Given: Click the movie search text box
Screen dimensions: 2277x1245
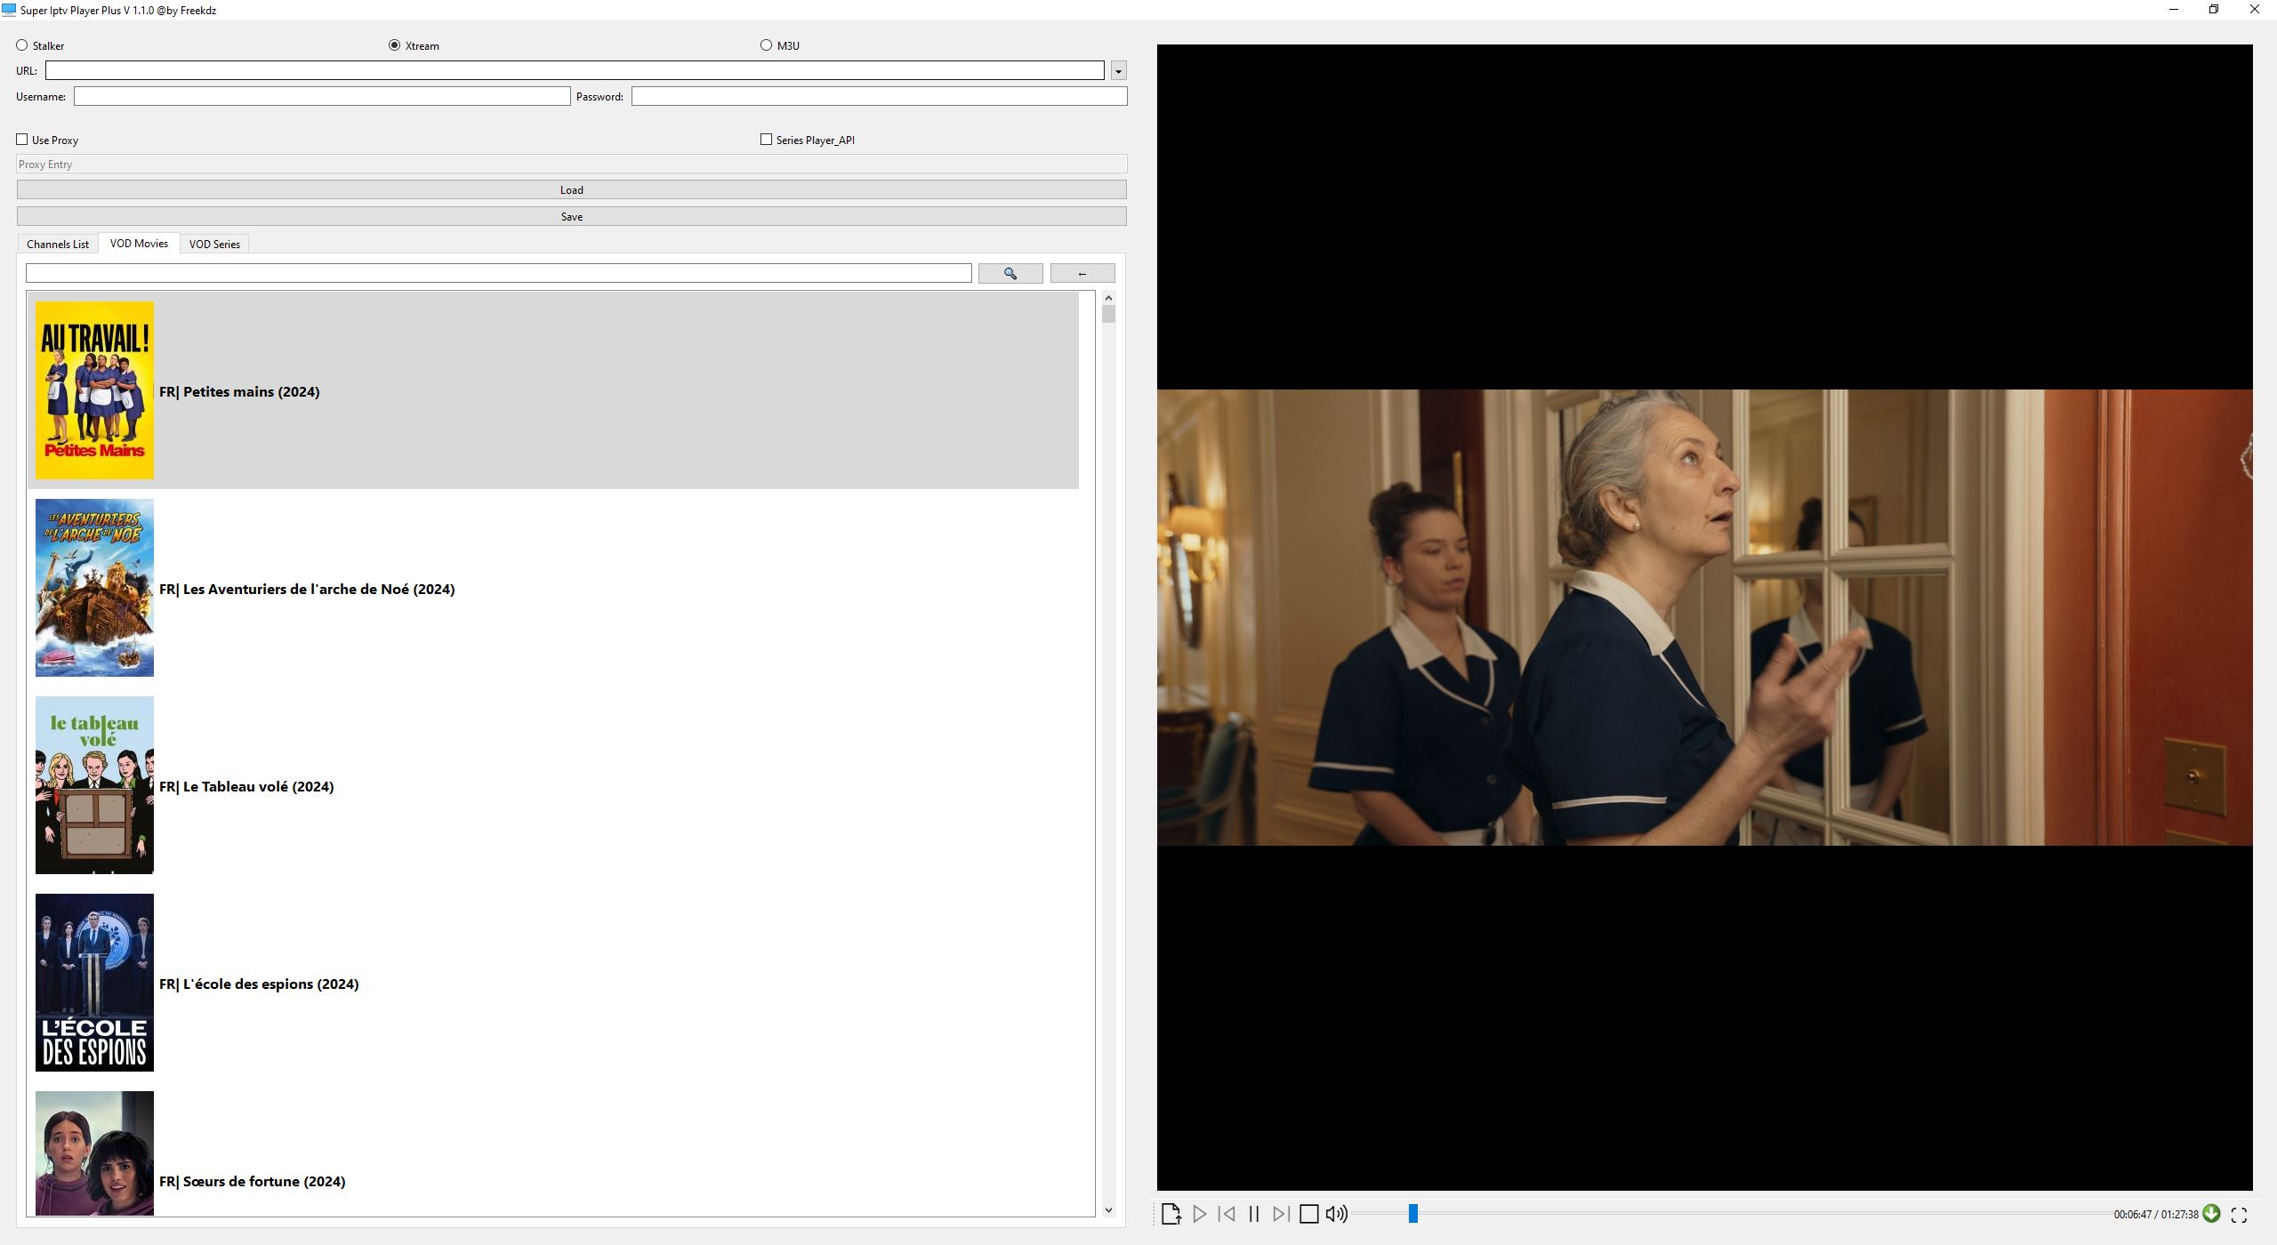Looking at the screenshot, I should coord(499,273).
